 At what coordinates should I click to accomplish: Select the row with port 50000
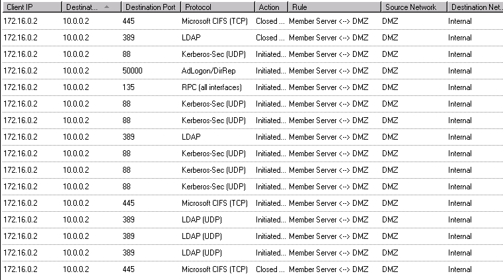(132, 71)
